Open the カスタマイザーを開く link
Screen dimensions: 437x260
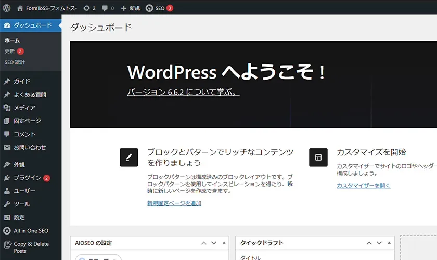[x=363, y=186]
